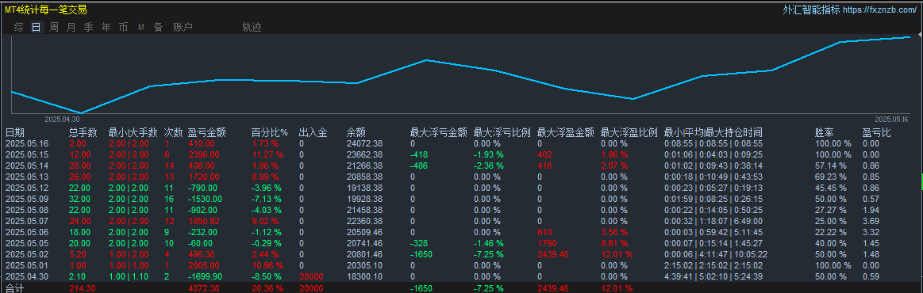Click the 最大浮盈金额 column header

566,133
